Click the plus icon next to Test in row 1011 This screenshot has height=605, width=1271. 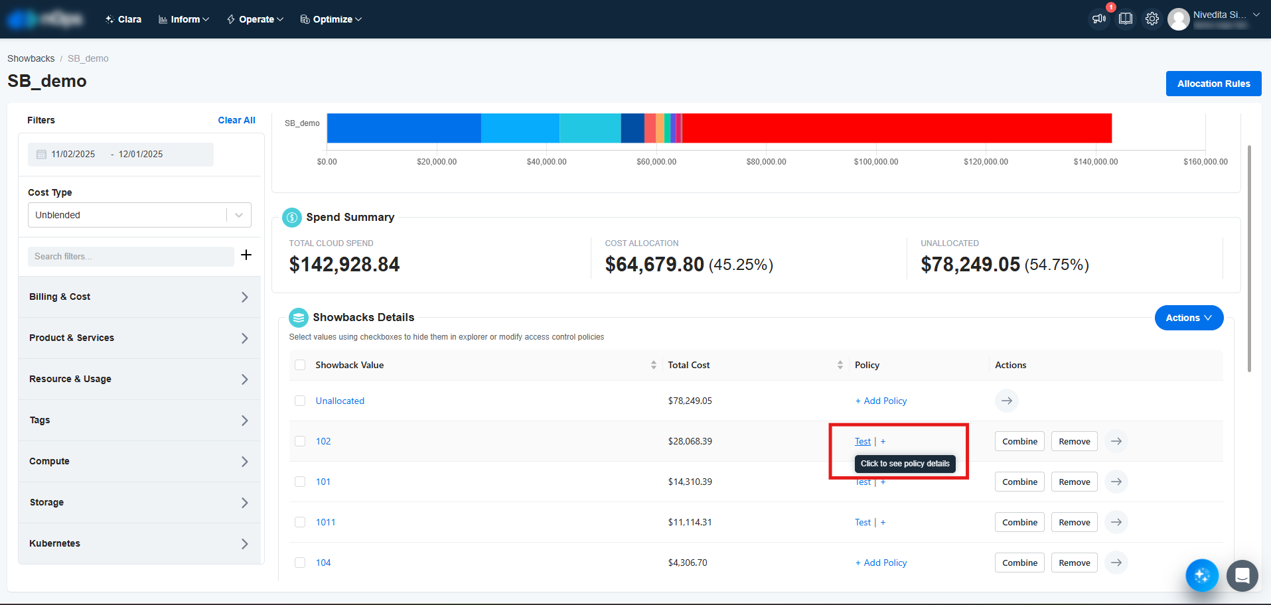click(883, 523)
